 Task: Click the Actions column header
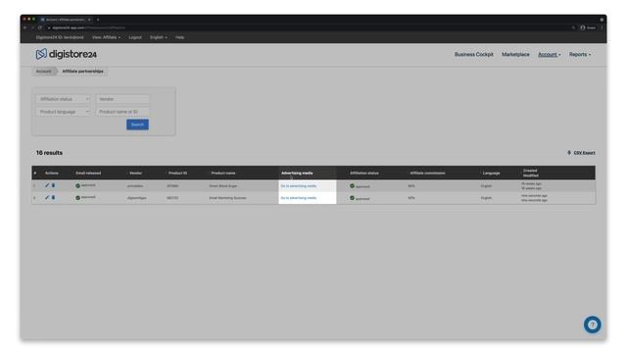[52, 173]
